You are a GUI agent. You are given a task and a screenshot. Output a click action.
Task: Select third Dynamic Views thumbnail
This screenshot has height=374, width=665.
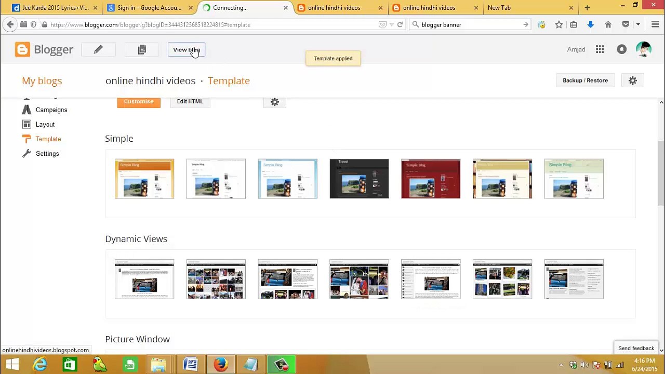click(x=287, y=279)
